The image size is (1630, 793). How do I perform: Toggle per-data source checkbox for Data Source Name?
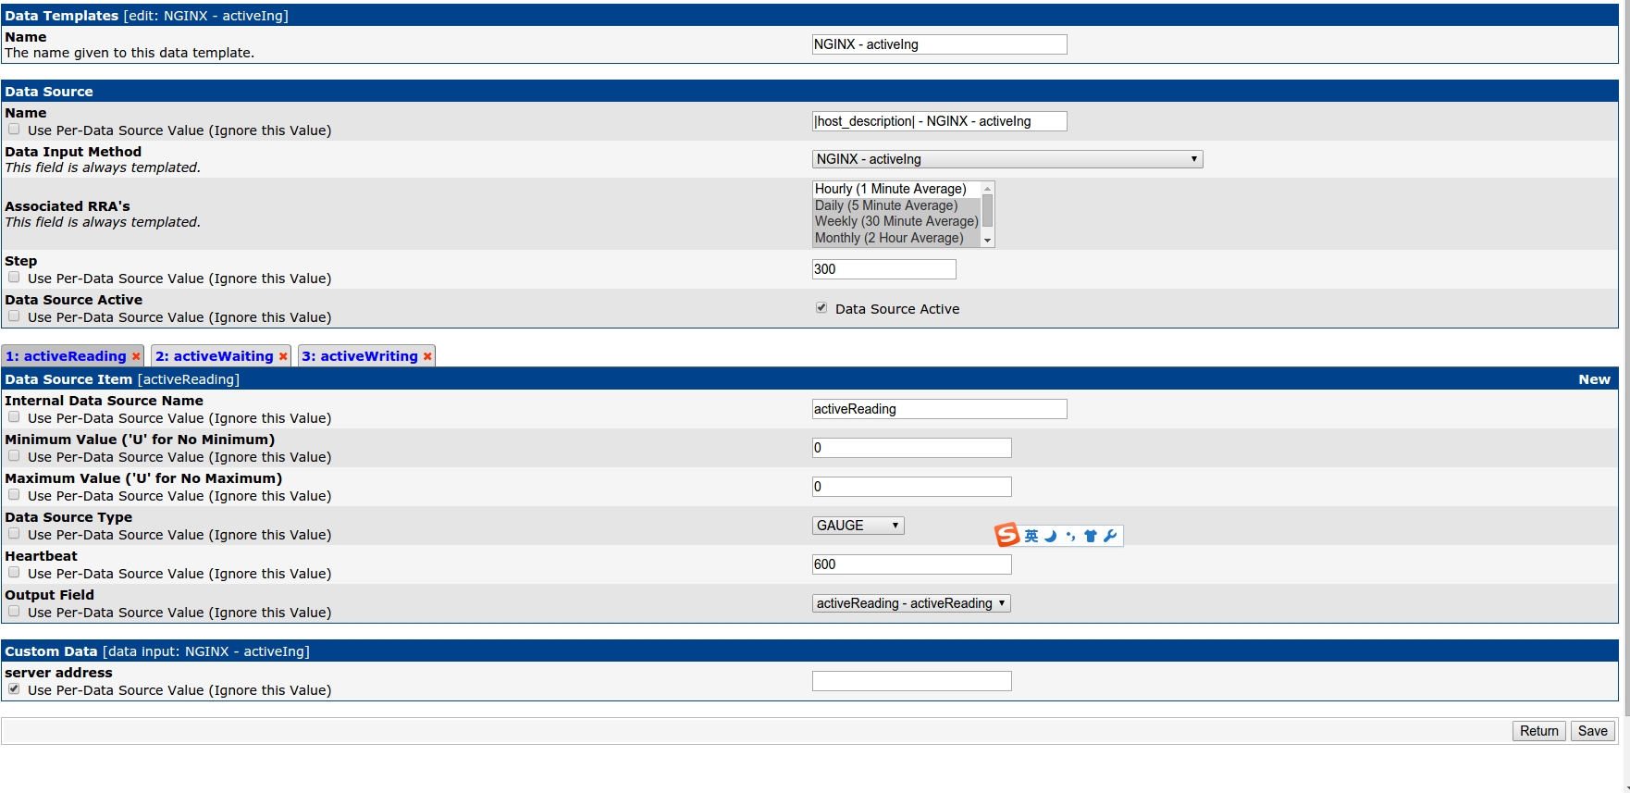14,130
